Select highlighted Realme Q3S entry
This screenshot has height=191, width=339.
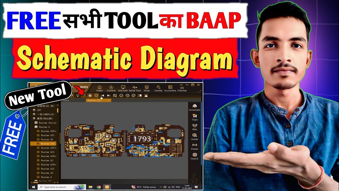pyautogui.click(x=43, y=144)
